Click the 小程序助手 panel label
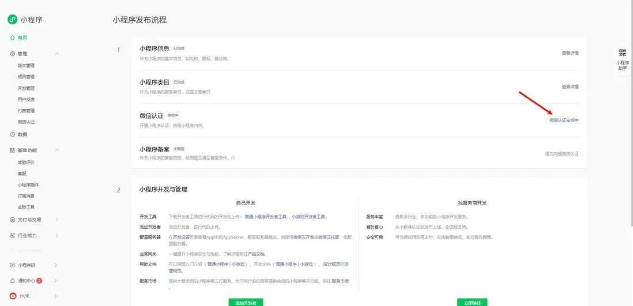The width and height of the screenshot is (633, 306). [x=623, y=65]
